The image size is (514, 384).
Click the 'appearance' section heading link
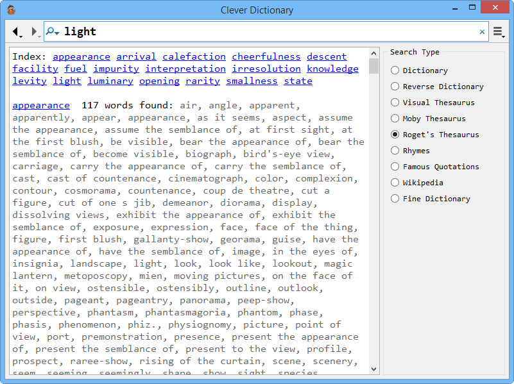point(41,105)
